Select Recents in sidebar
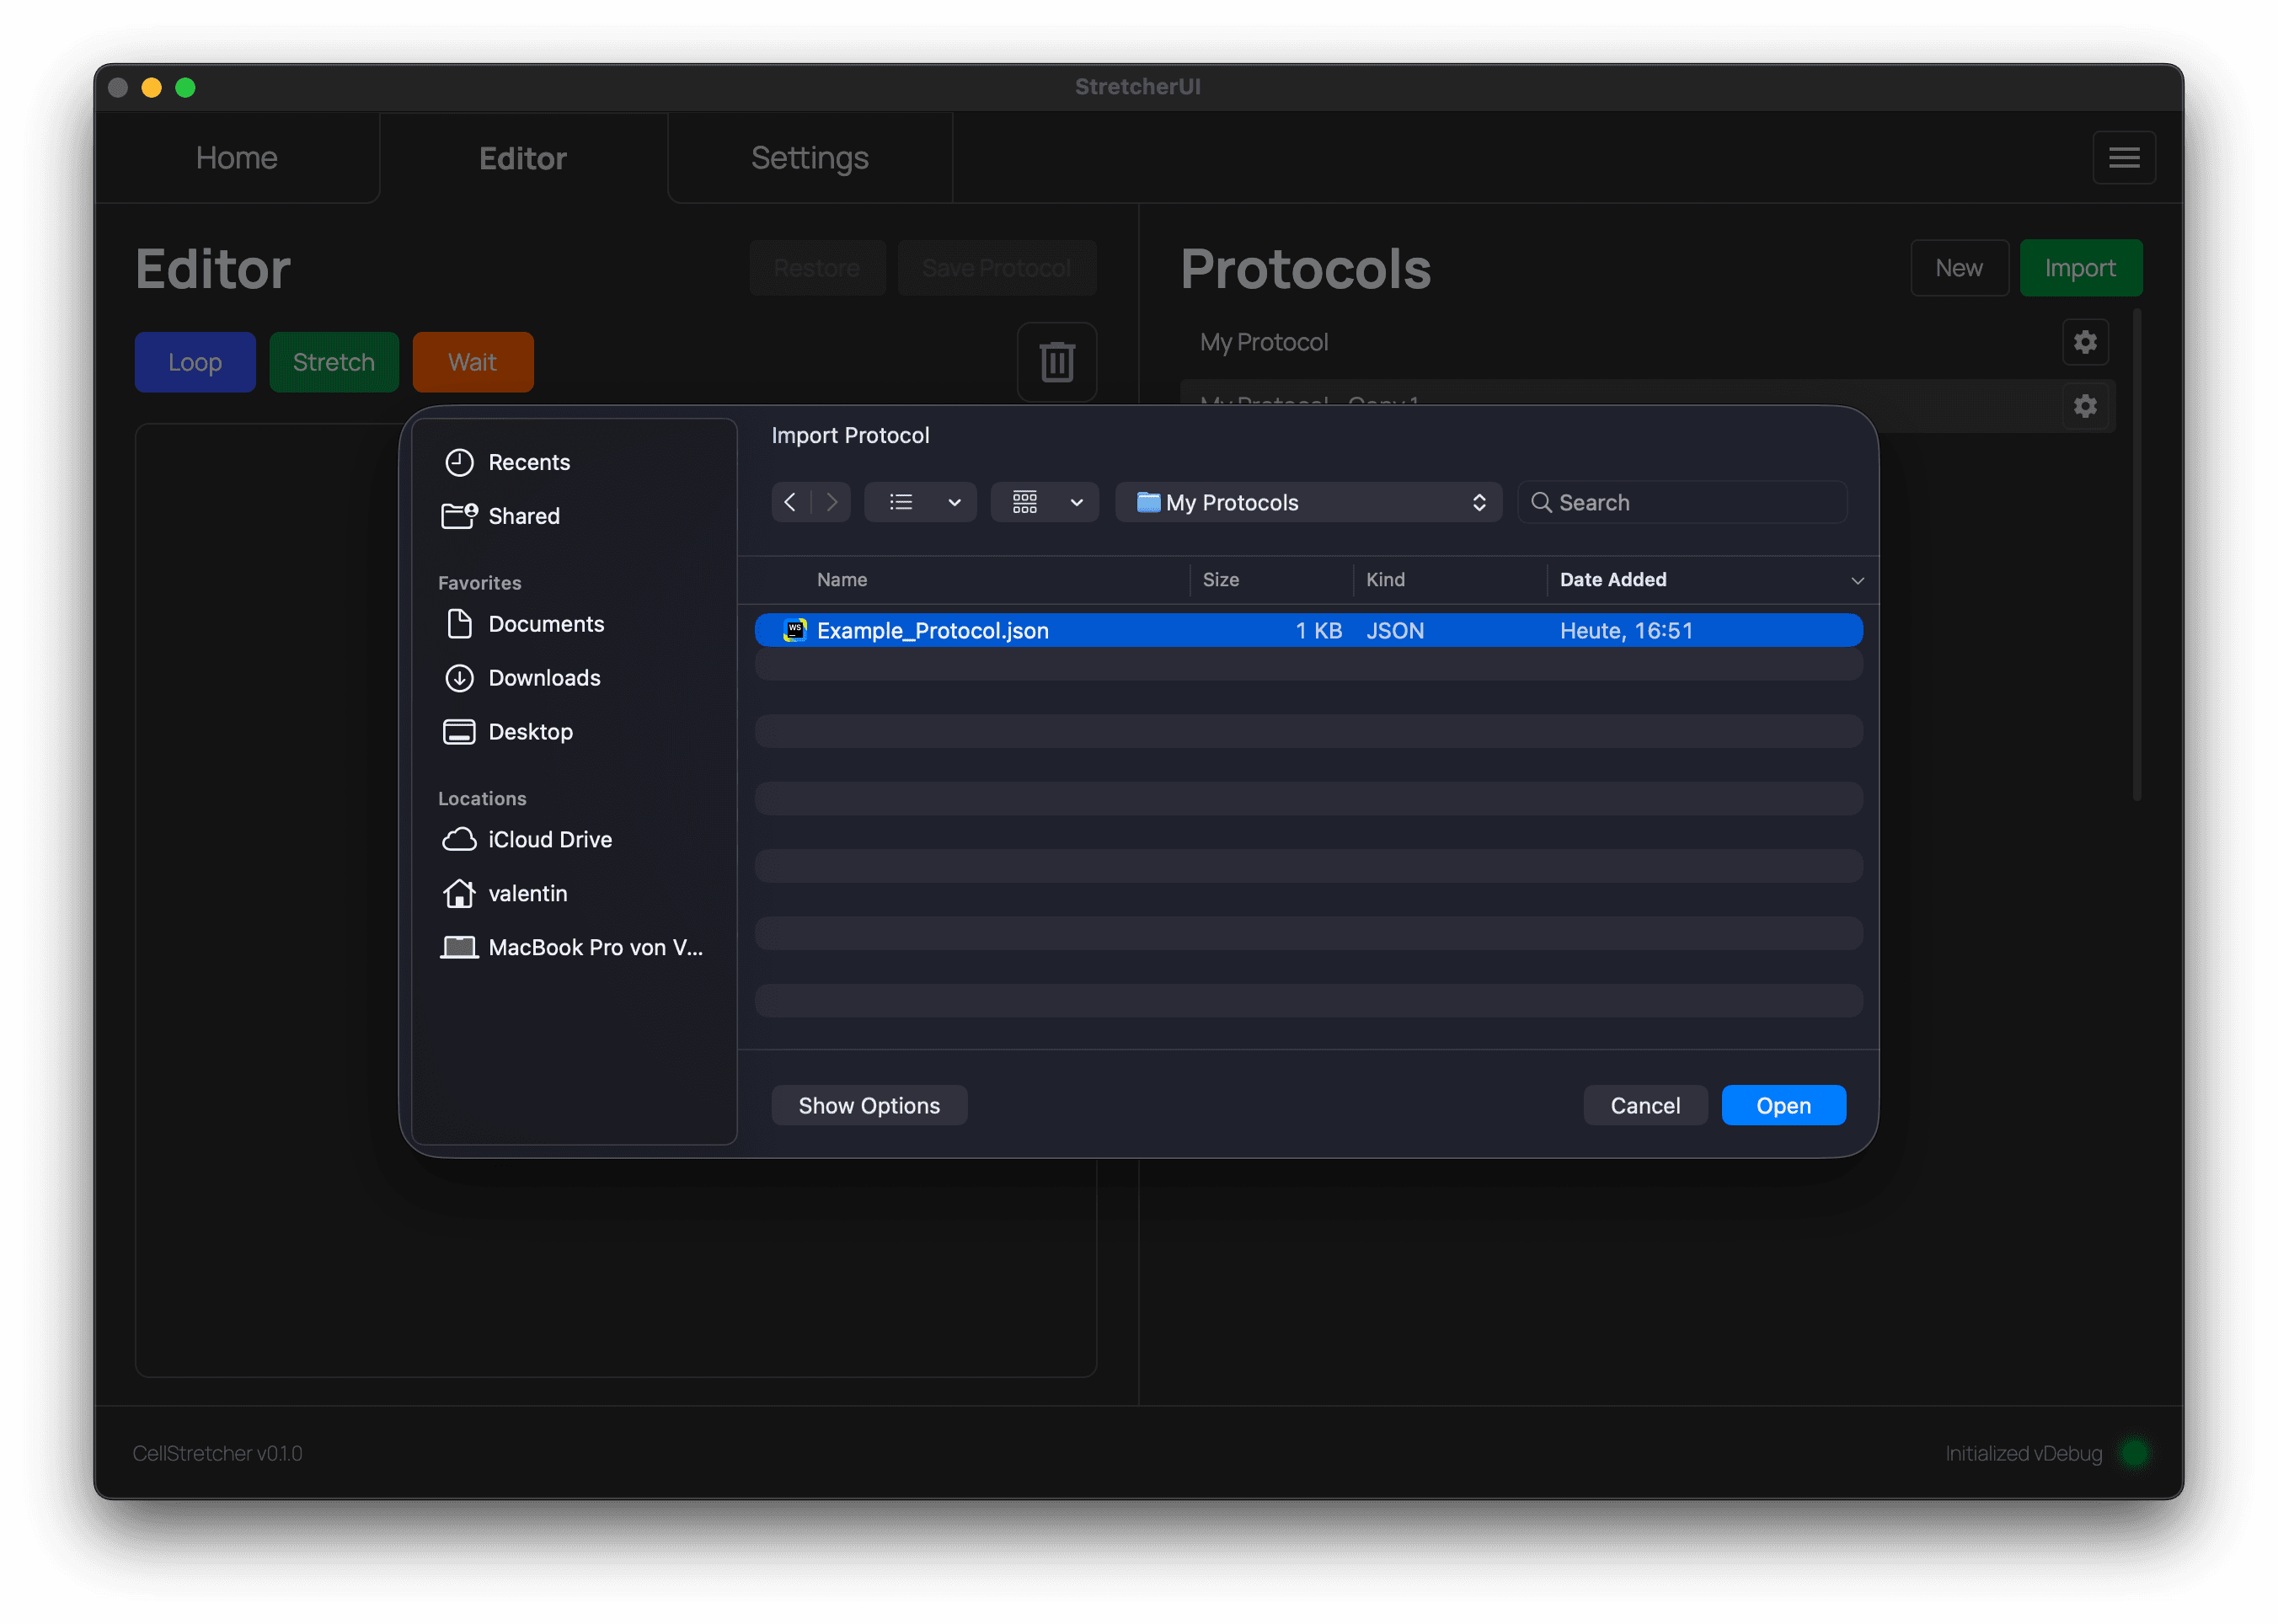Viewport: 2278px width, 1624px height. click(x=574, y=462)
